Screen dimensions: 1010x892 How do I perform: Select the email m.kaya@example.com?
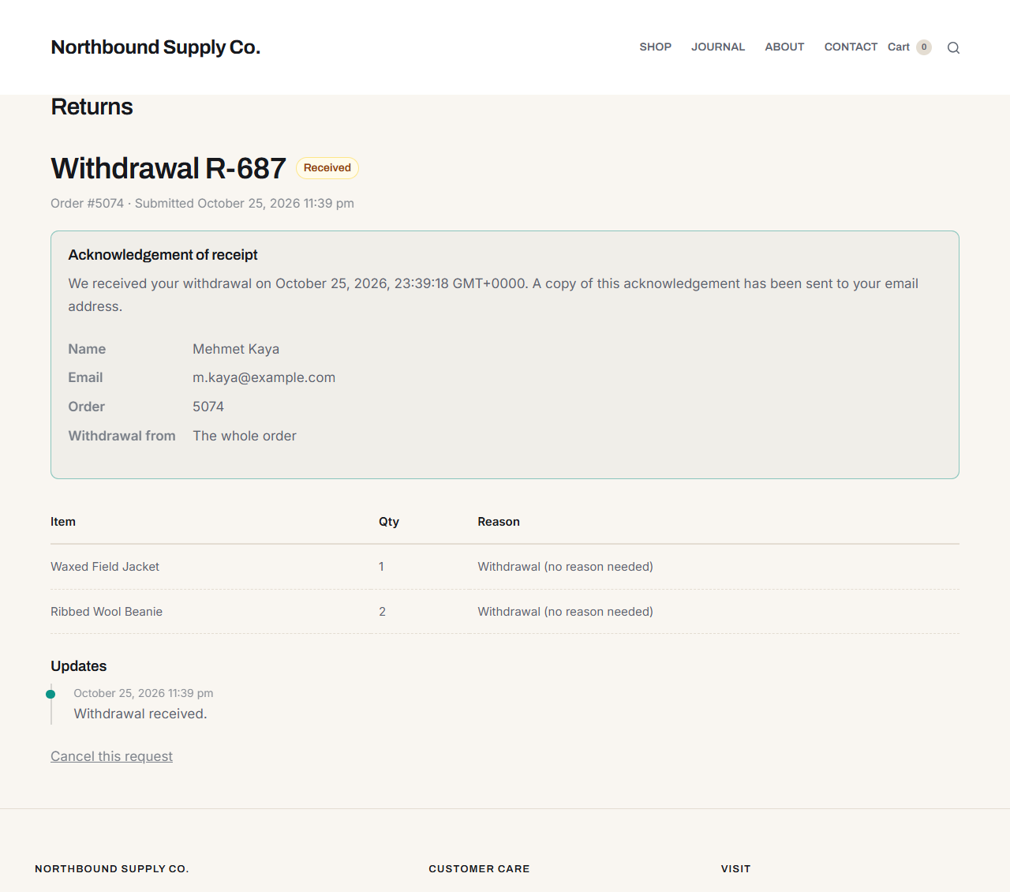pos(264,377)
